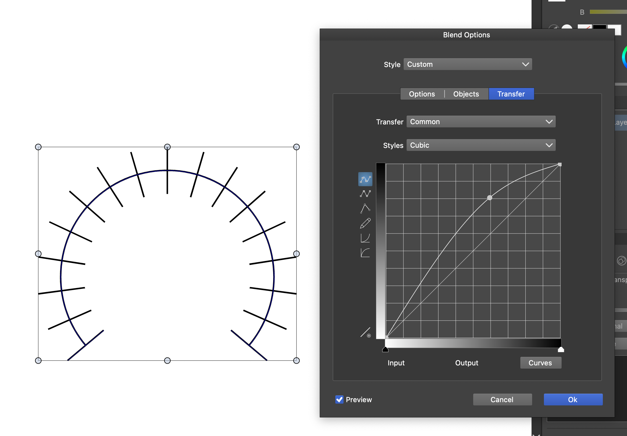Select the linear polyline curve tool

365,194
